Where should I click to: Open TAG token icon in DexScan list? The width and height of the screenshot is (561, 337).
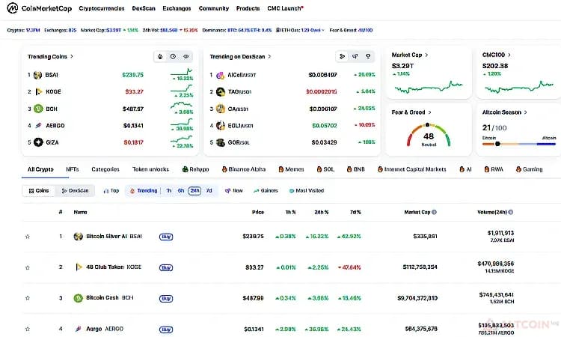click(221, 92)
